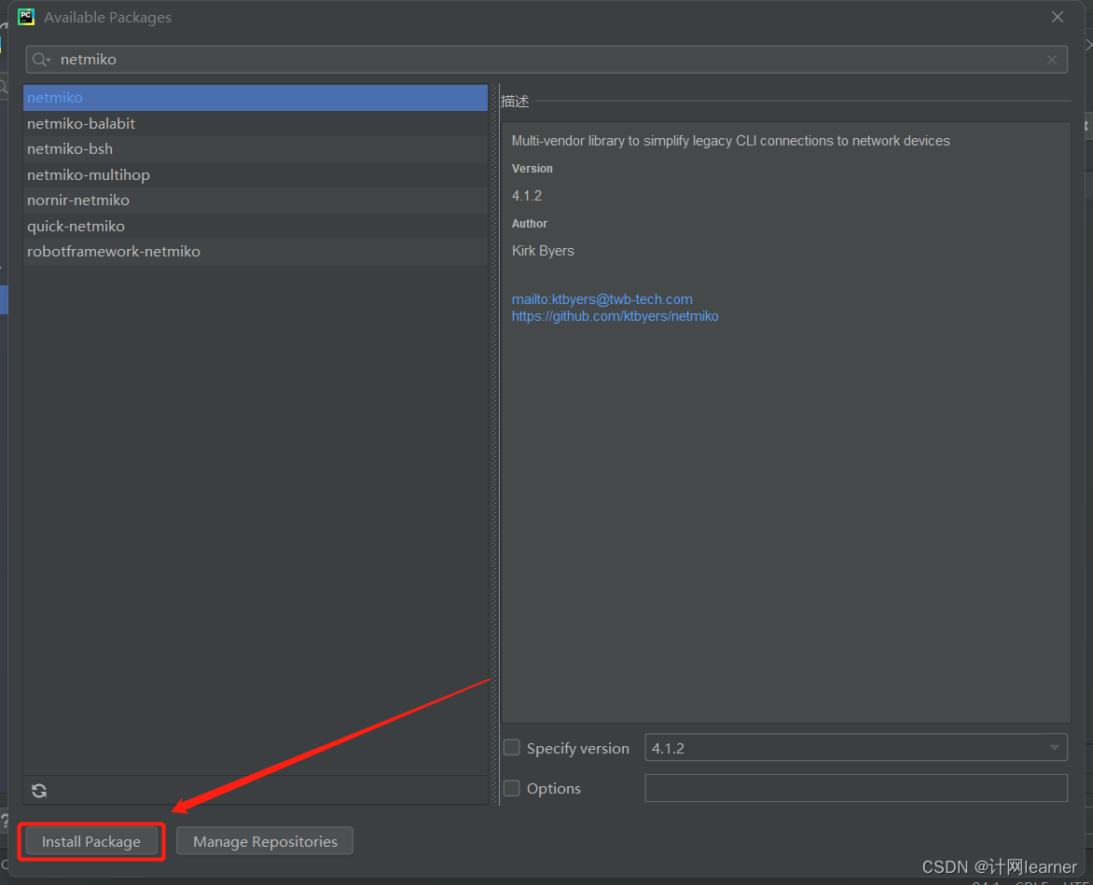Click the version 4.1.2 description text
This screenshot has height=885, width=1093.
527,196
